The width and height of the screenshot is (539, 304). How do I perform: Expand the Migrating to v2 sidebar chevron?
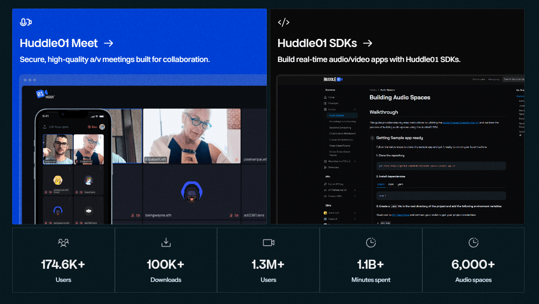coord(355,161)
